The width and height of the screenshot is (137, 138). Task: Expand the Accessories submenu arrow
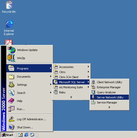pos(88,67)
